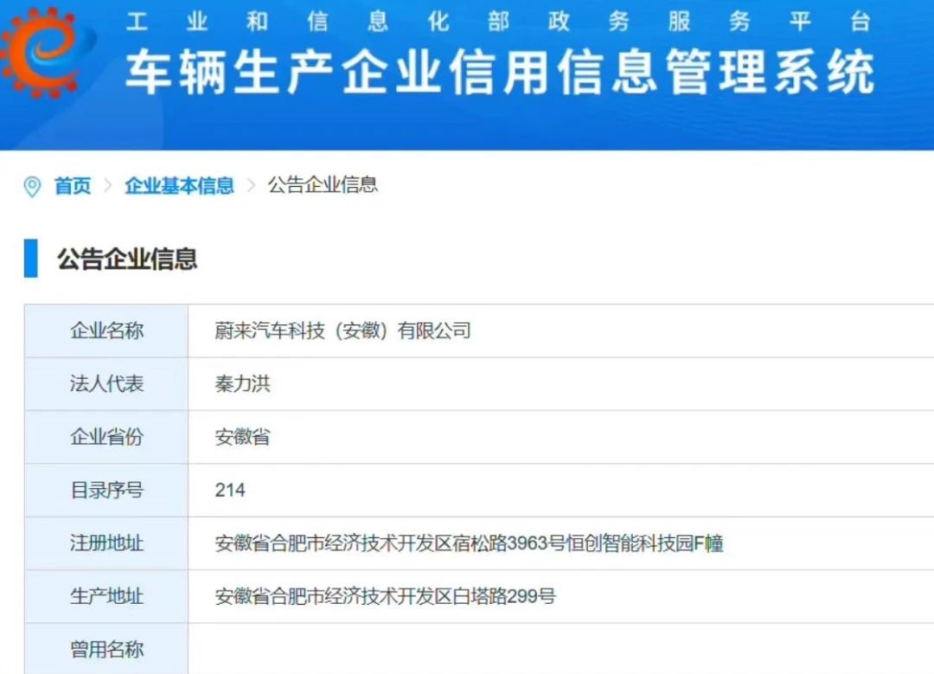
Task: Go to 首页 via breadcrumb link
Action: [73, 186]
